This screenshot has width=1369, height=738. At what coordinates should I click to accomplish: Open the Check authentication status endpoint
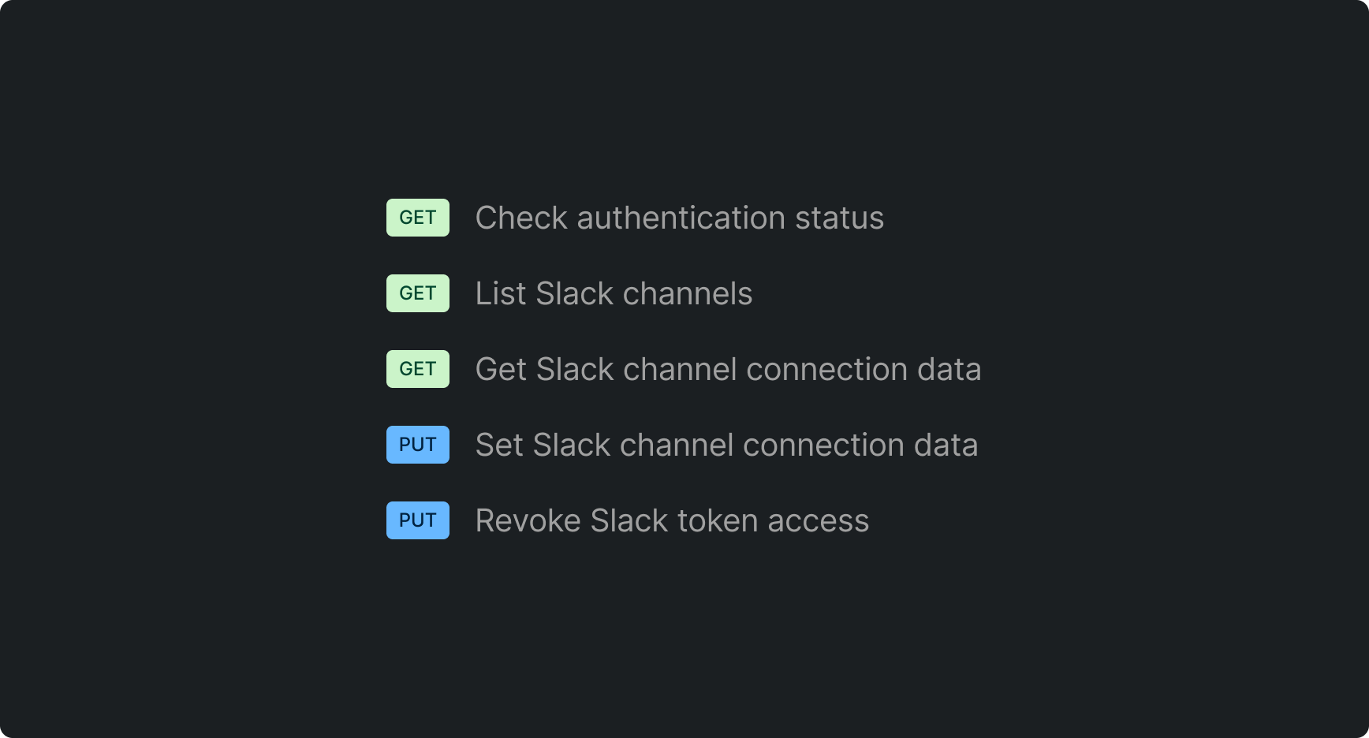(x=680, y=217)
